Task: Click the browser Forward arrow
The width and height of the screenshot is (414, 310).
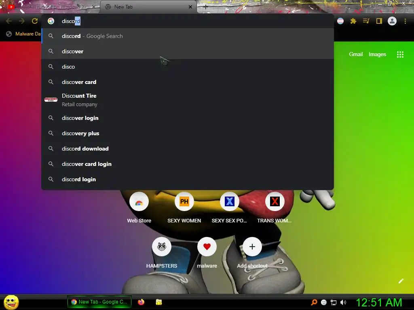Action: tap(22, 21)
